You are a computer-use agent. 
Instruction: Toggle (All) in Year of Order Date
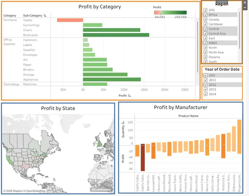pos(206,75)
